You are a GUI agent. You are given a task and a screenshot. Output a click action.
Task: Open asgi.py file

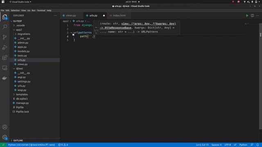pyautogui.click(x=22, y=77)
